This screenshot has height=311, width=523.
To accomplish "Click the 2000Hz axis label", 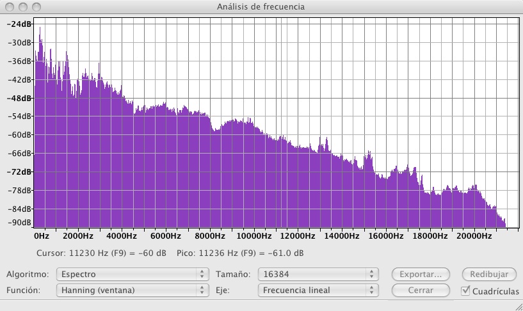I will 78,236.
